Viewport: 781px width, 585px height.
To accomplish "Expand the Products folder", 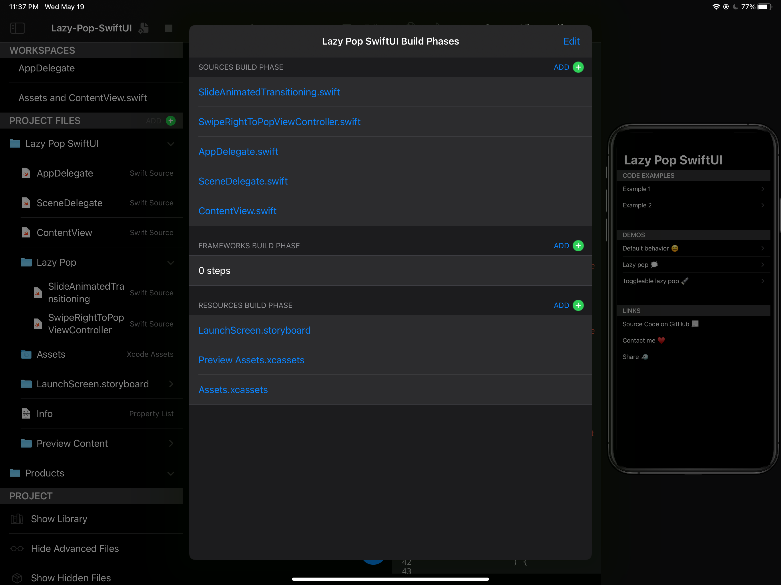I will (171, 473).
